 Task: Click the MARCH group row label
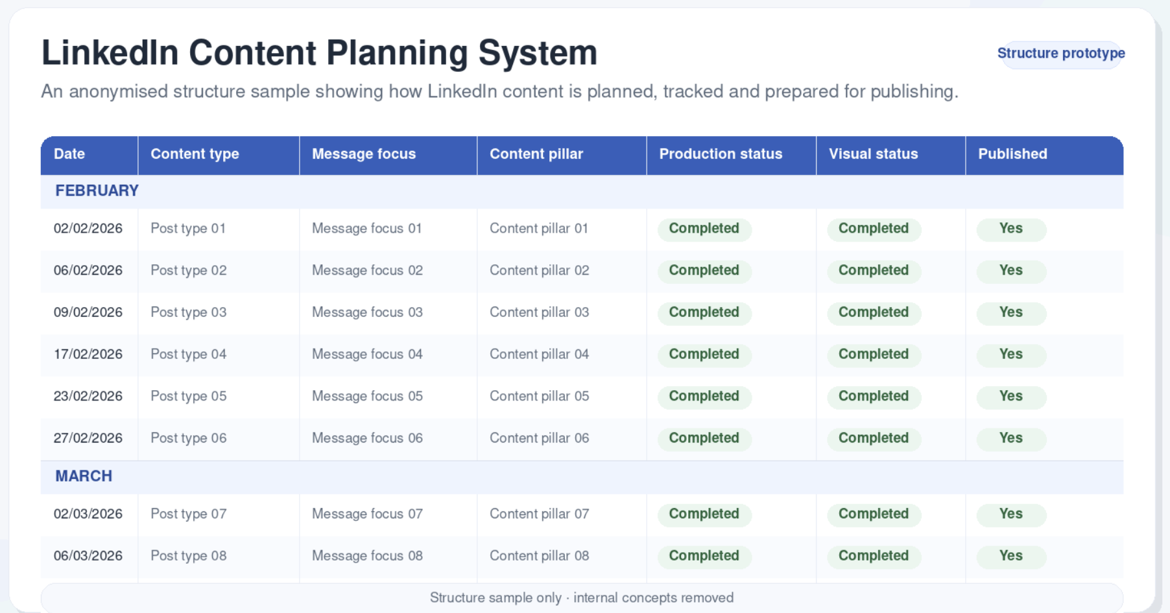point(84,476)
